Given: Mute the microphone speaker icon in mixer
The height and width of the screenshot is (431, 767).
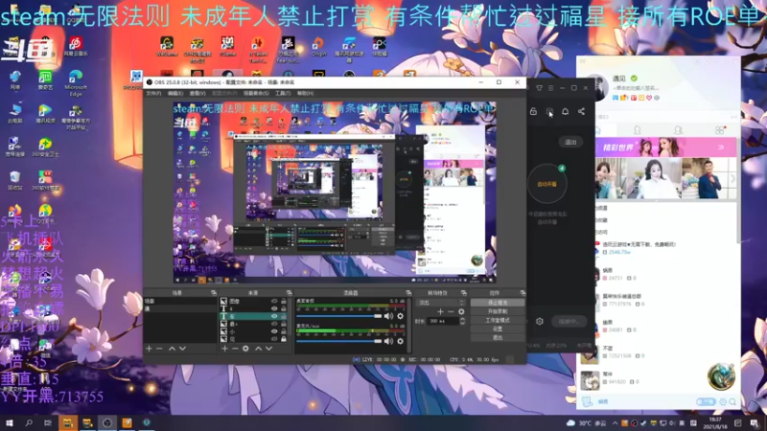Looking at the screenshot, I should coord(388,341).
